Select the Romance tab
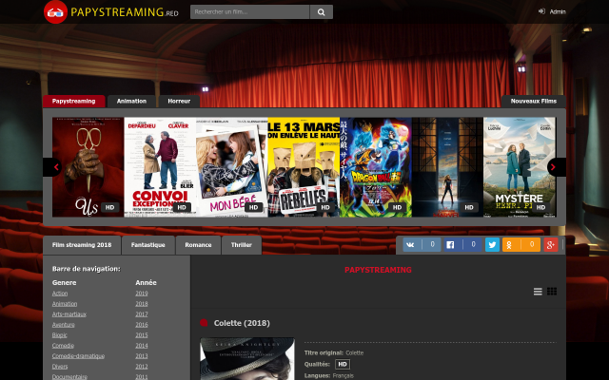The height and width of the screenshot is (380, 609). click(198, 245)
